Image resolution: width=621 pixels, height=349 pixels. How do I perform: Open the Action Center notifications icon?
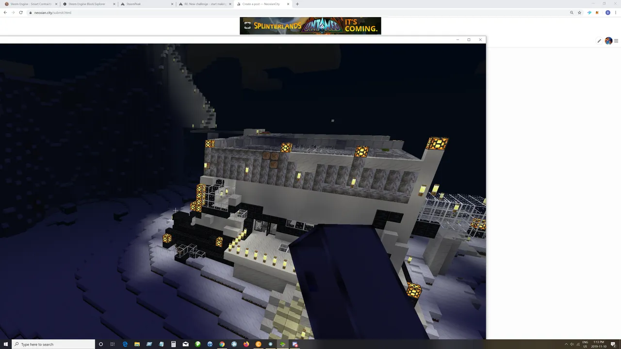[613, 344]
